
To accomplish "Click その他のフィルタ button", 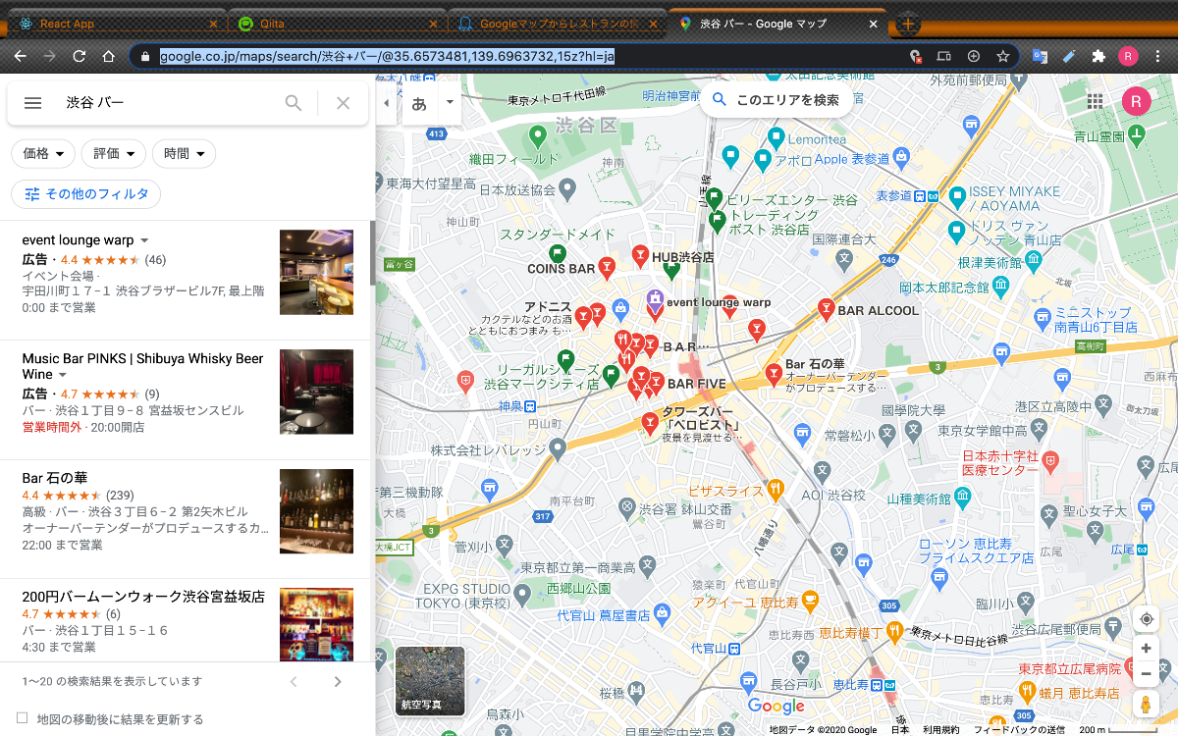I will point(86,193).
